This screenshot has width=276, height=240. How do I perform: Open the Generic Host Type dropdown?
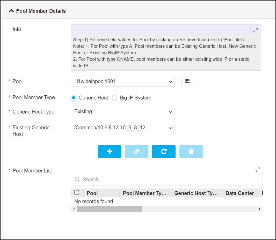pyautogui.click(x=122, y=112)
